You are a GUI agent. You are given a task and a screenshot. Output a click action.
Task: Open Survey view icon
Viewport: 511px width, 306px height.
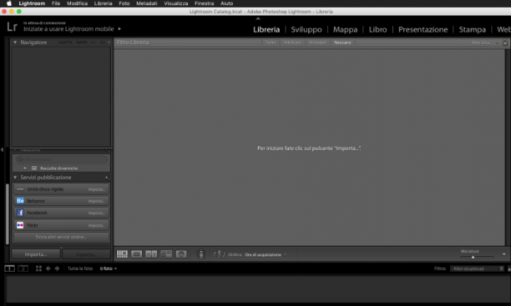[x=166, y=254]
